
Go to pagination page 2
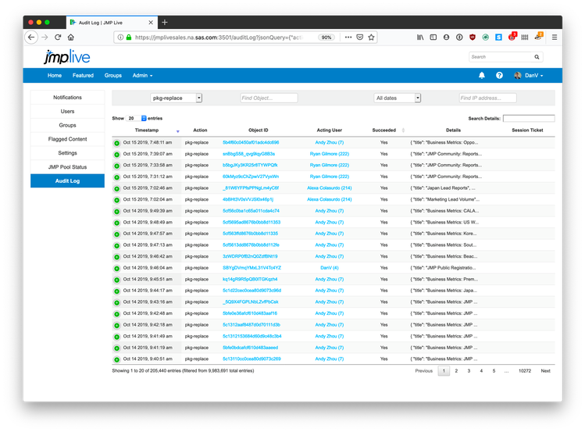point(456,371)
